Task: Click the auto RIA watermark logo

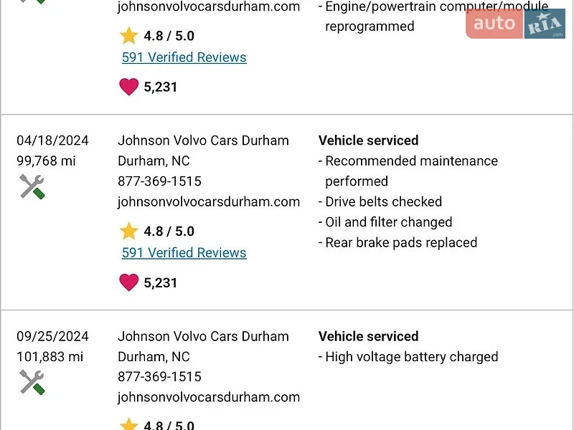Action: coord(515,24)
